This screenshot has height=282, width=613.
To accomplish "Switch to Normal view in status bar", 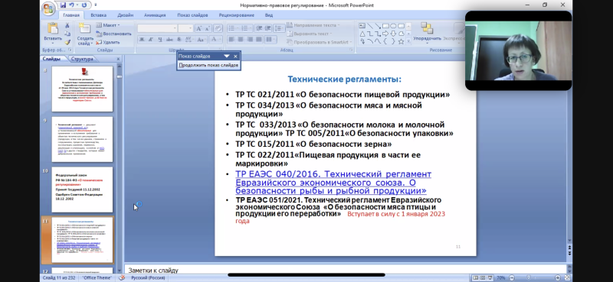I will click(x=476, y=277).
